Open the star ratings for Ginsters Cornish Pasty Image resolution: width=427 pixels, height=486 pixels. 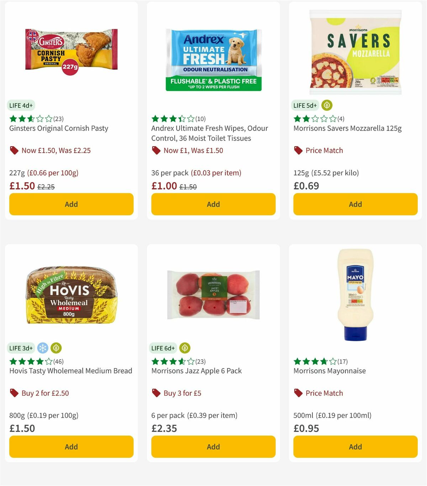tap(30, 118)
